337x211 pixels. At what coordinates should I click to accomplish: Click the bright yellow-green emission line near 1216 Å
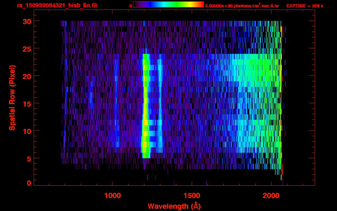coord(145,104)
